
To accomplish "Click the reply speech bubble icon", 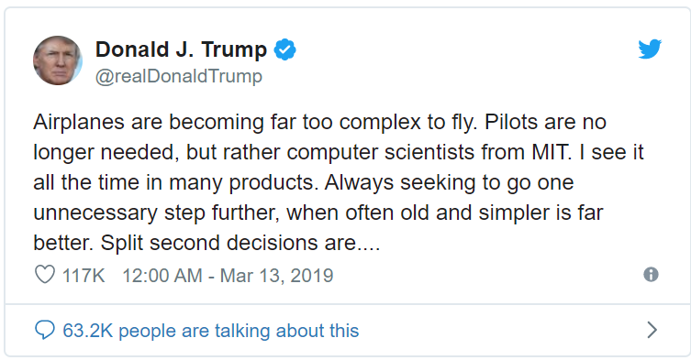I will click(x=45, y=330).
